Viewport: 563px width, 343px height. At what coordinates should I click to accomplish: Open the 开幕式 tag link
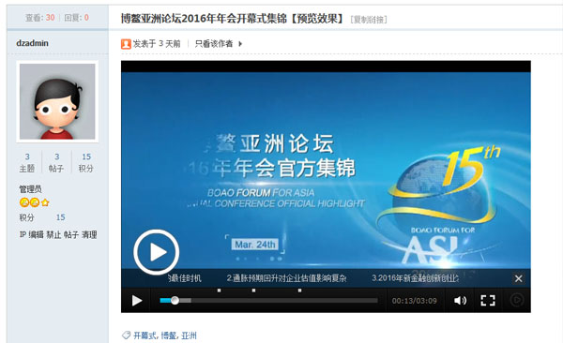pos(145,336)
